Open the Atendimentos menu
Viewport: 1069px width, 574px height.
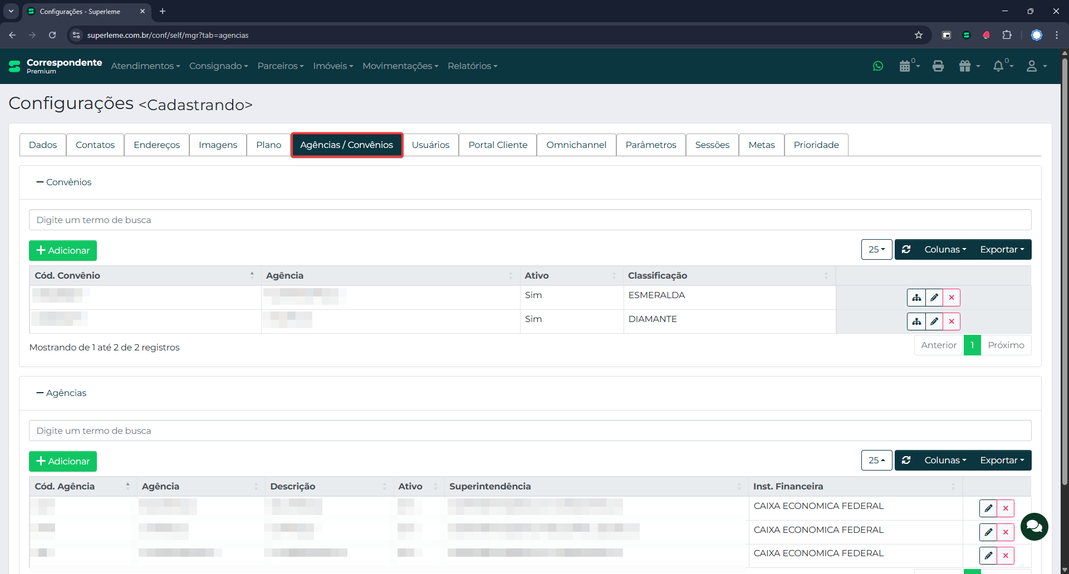coord(145,66)
